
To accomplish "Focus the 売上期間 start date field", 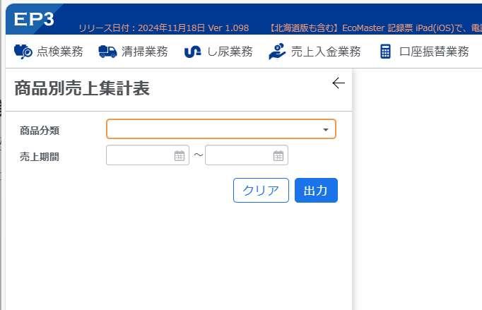I will point(148,155).
